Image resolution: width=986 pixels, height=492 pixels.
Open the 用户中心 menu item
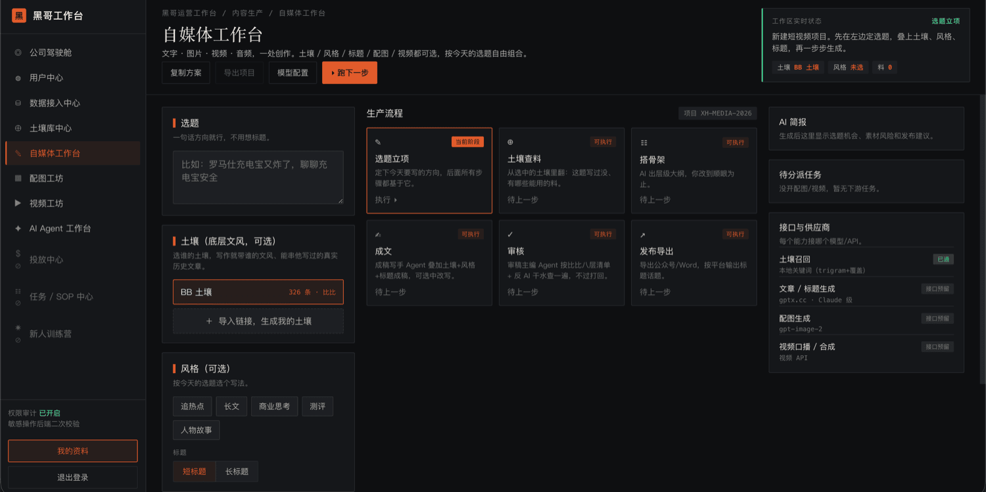pyautogui.click(x=72, y=78)
